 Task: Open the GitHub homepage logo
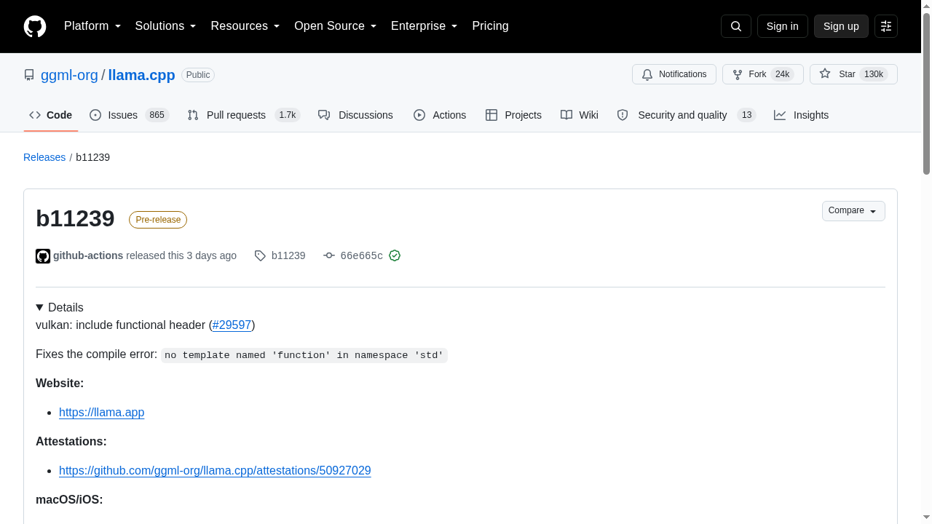(x=35, y=26)
